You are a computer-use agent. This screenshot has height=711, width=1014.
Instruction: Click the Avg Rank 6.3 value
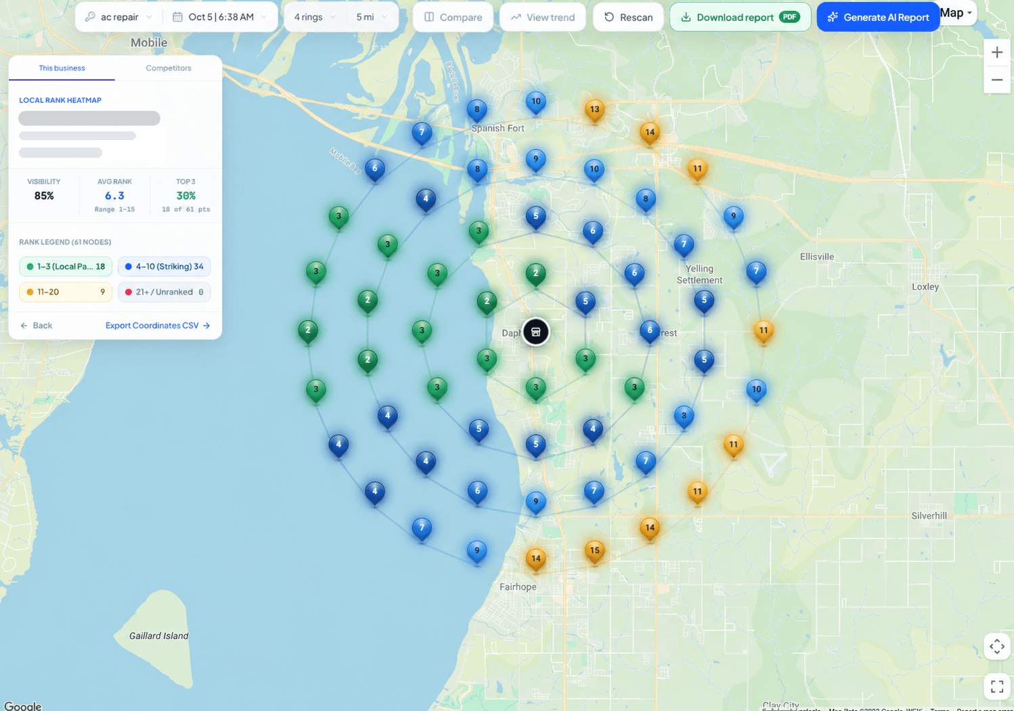coord(114,196)
